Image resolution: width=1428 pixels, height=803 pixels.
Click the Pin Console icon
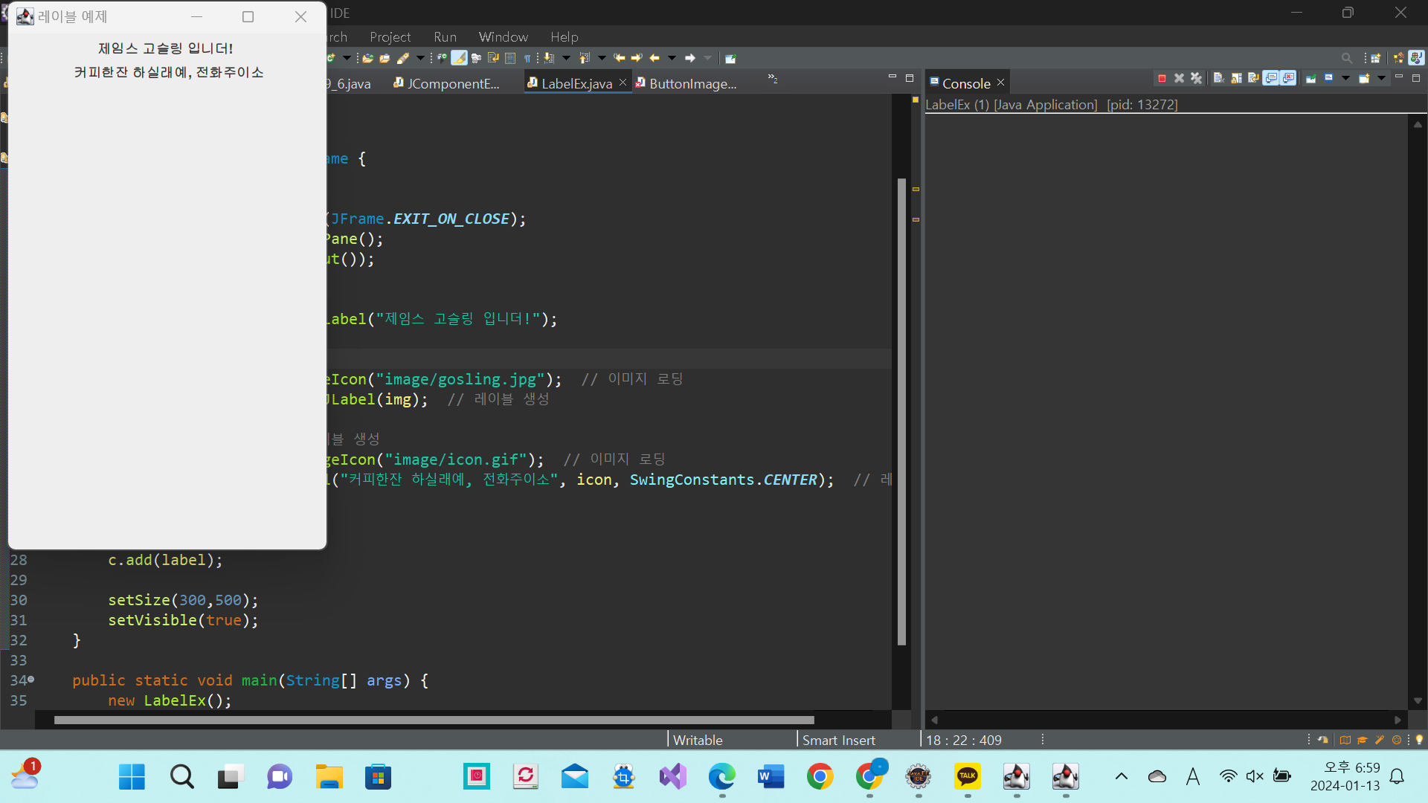tap(1310, 78)
